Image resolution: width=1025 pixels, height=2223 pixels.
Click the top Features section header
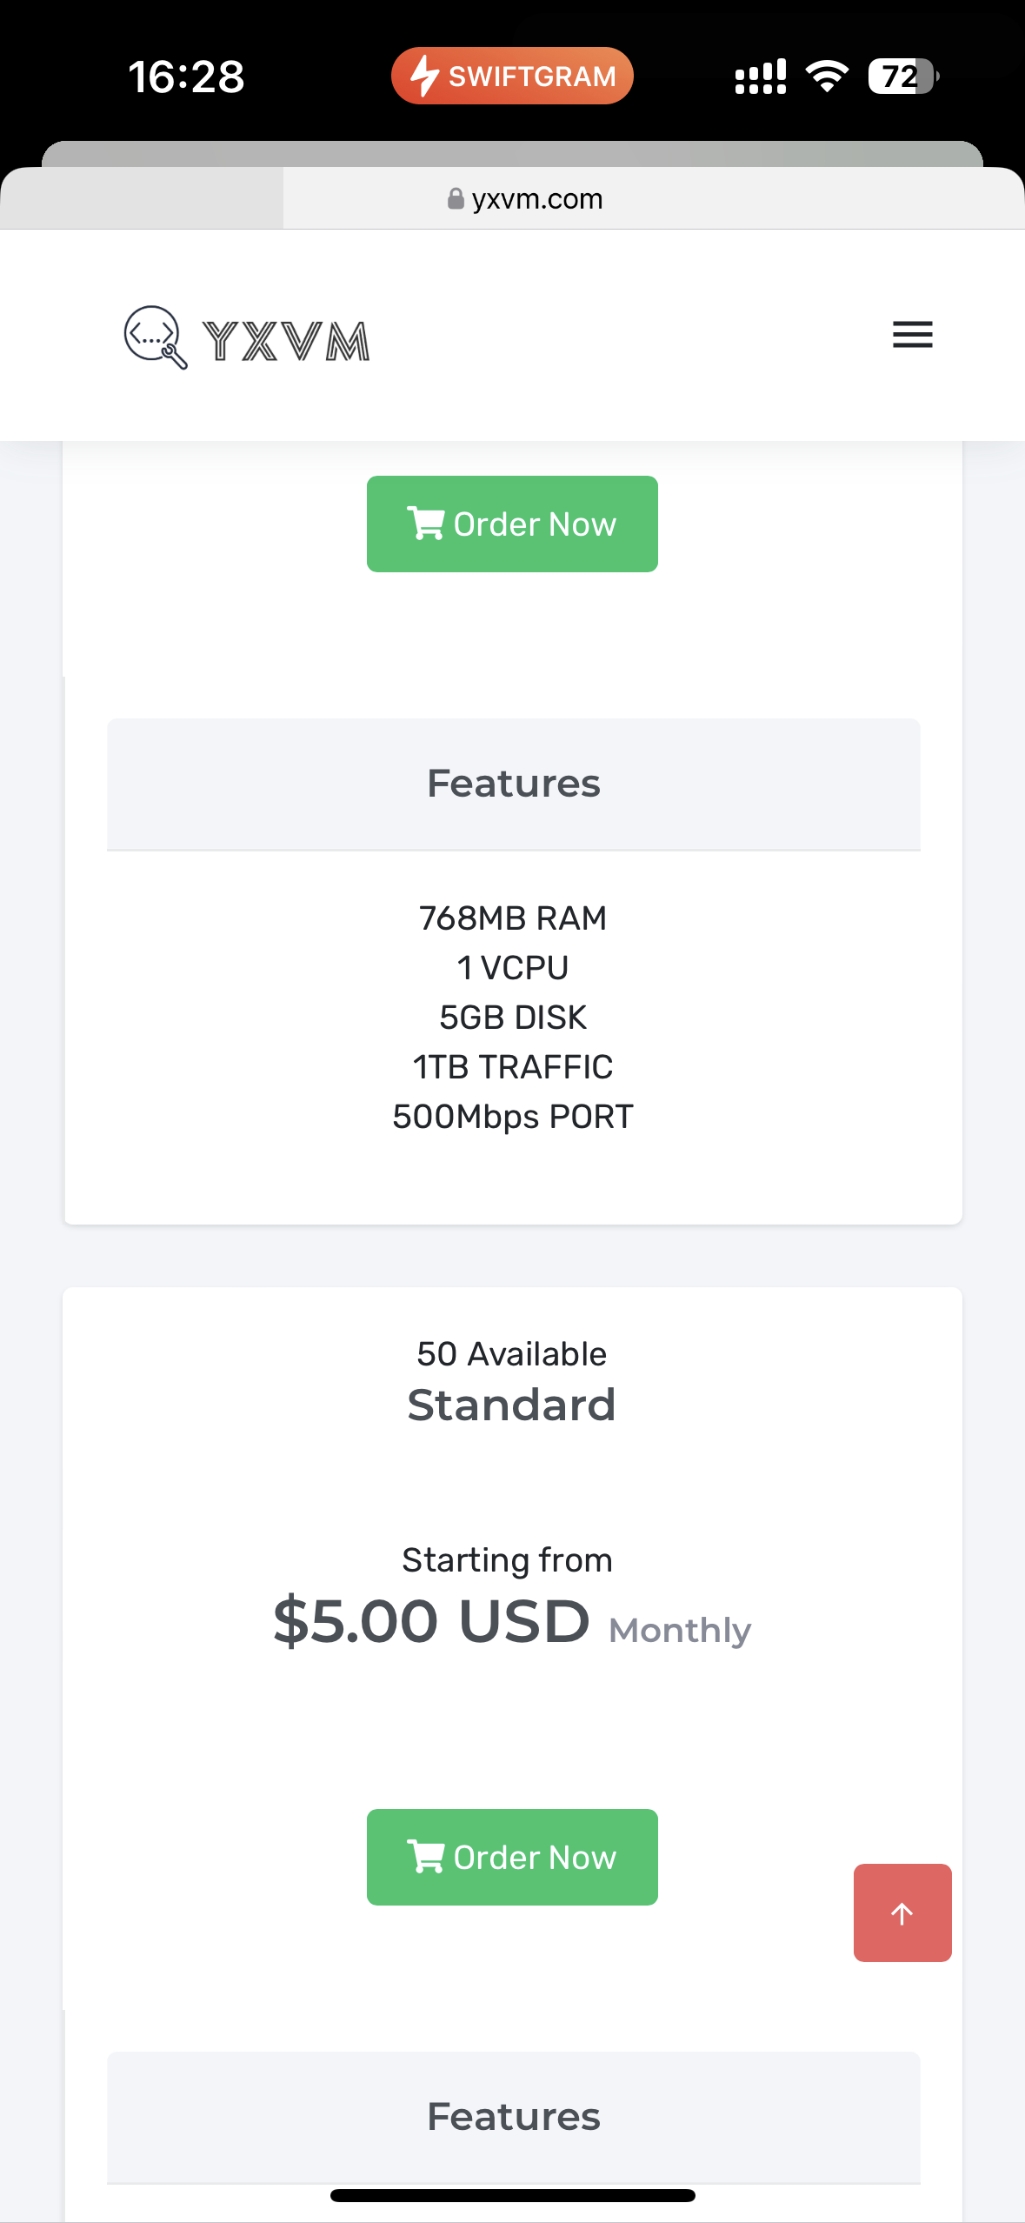pos(513,783)
